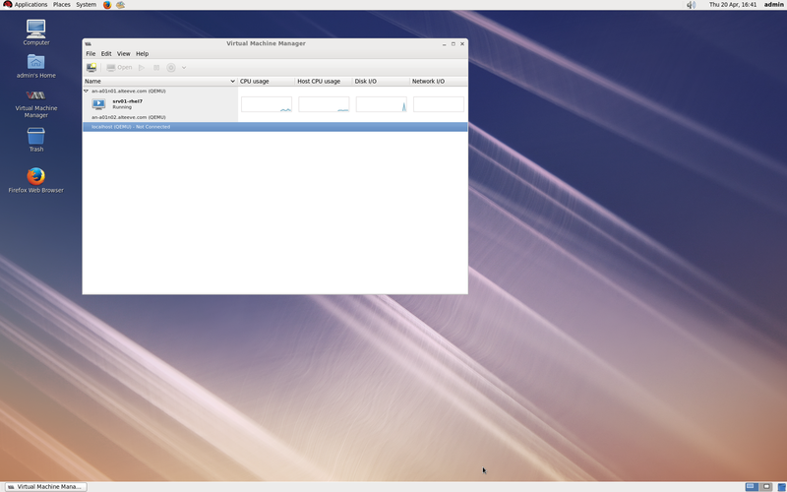
Task: Click the Pause toolbar icon
Action: (155, 68)
